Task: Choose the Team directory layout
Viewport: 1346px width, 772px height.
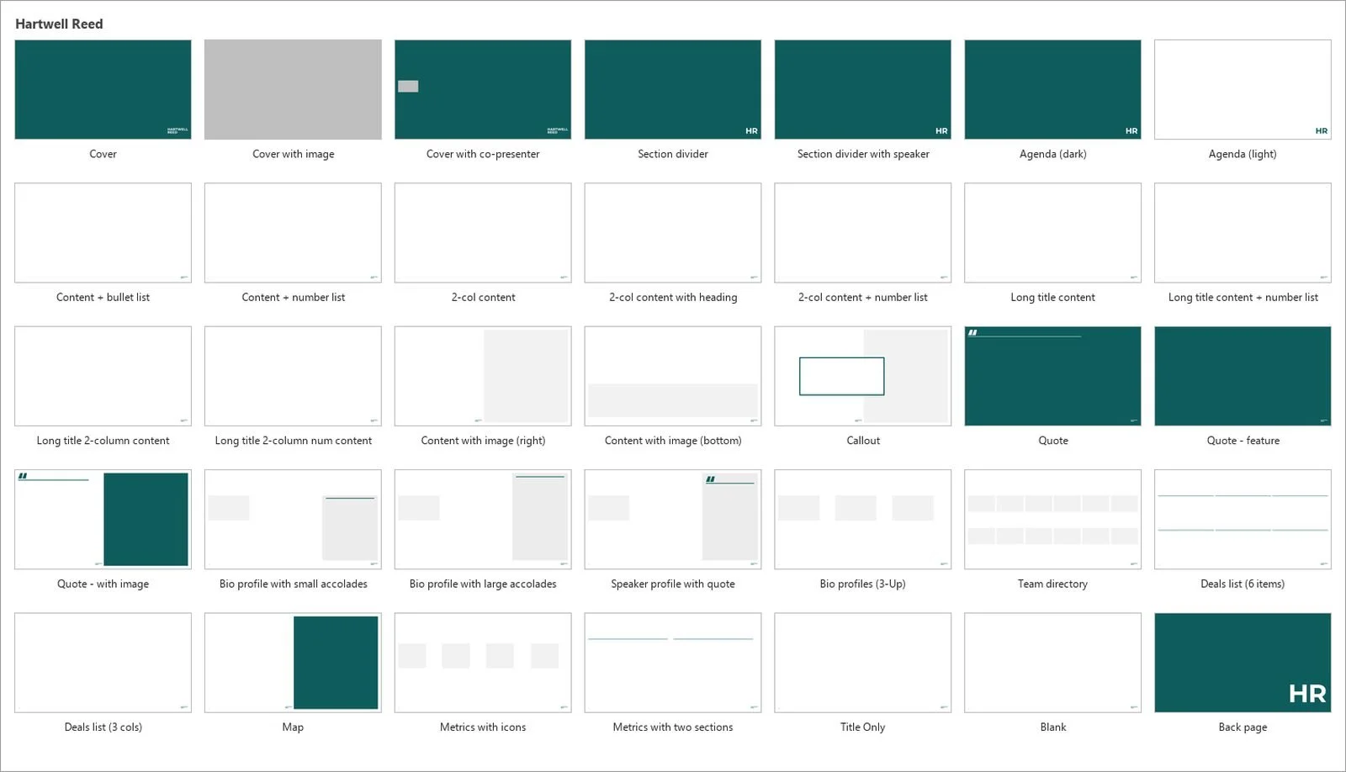Action: 1053,520
